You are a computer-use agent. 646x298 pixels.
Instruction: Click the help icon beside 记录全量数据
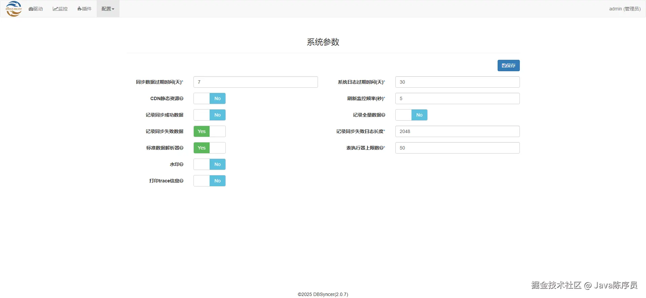pos(383,115)
